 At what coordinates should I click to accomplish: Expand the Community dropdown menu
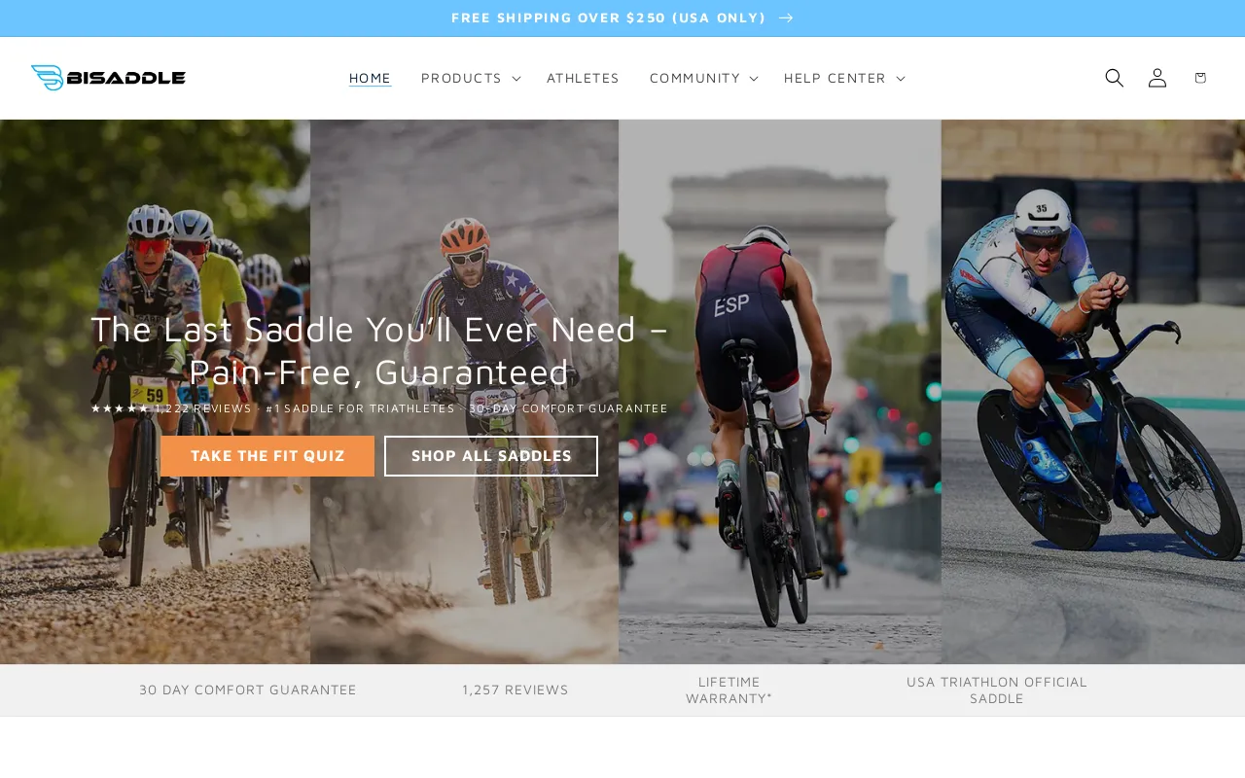pyautogui.click(x=703, y=78)
